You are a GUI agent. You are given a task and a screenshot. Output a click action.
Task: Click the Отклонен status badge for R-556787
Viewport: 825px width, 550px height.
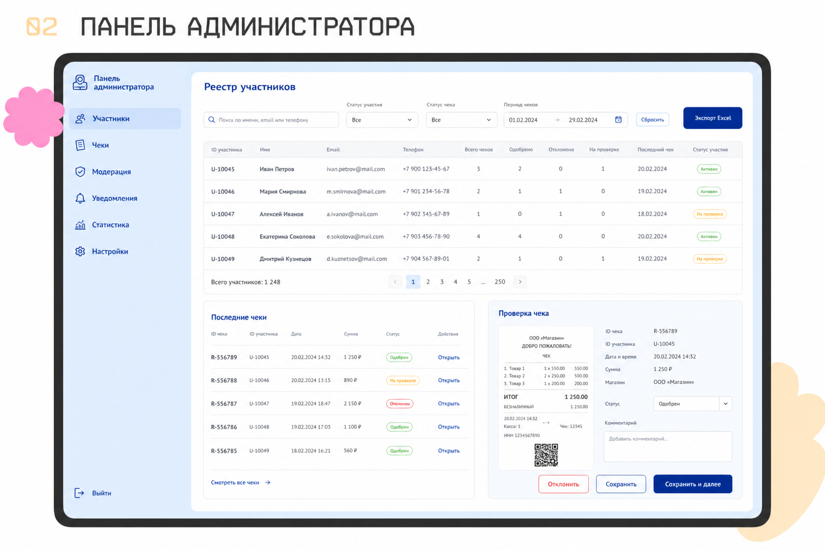pos(400,403)
